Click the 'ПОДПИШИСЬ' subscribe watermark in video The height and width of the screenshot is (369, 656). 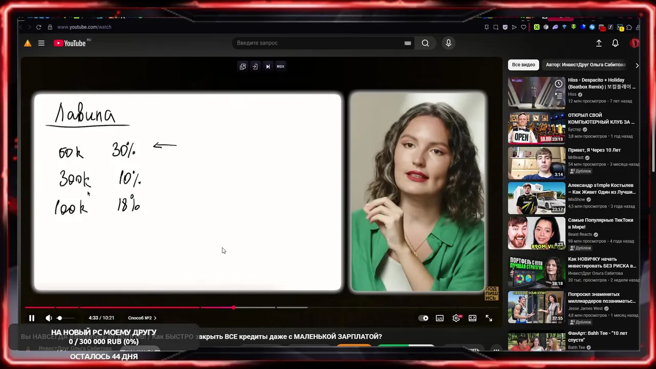[x=491, y=294]
